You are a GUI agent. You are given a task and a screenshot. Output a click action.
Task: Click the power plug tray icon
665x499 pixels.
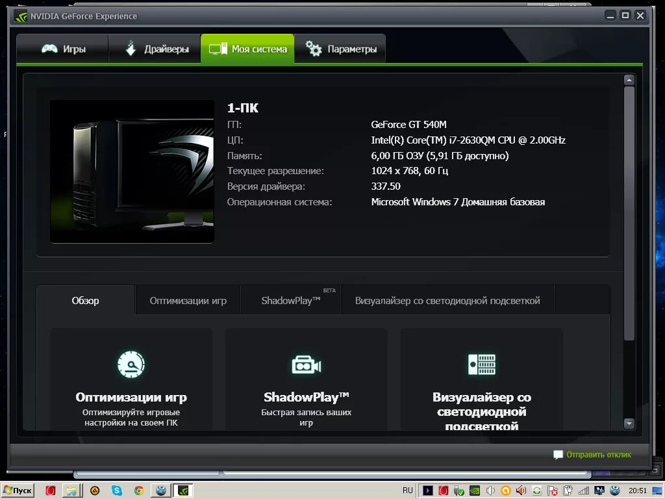[568, 491]
